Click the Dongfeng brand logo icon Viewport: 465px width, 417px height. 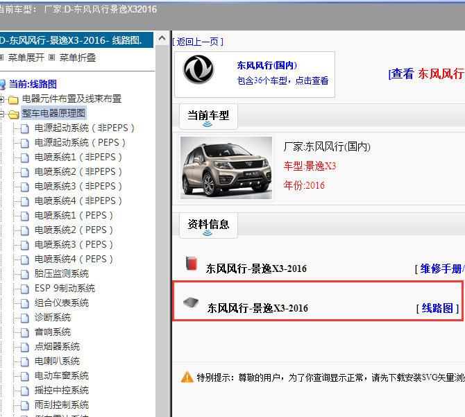tap(198, 69)
